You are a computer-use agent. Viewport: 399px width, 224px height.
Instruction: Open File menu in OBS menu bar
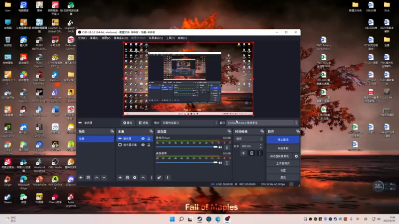pos(82,38)
